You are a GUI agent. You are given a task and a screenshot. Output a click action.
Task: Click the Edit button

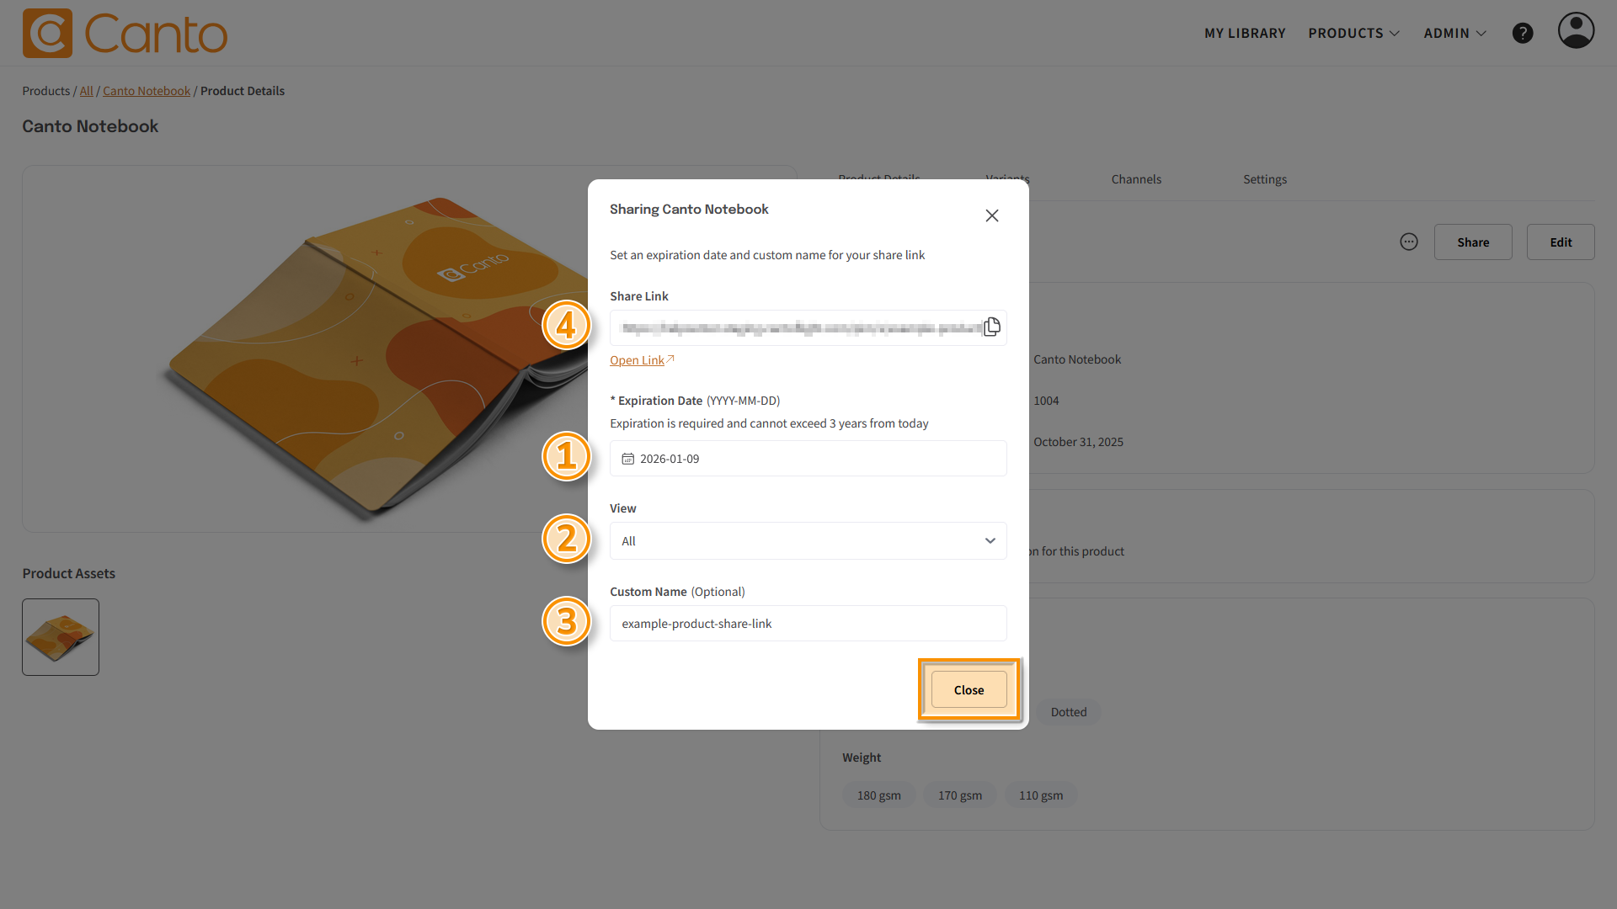coord(1561,242)
